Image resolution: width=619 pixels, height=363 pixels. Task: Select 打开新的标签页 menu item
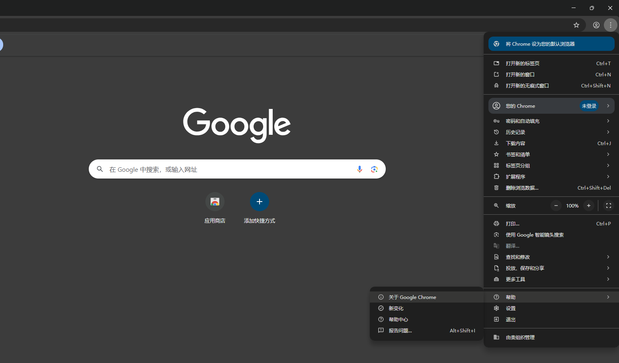tap(551, 63)
